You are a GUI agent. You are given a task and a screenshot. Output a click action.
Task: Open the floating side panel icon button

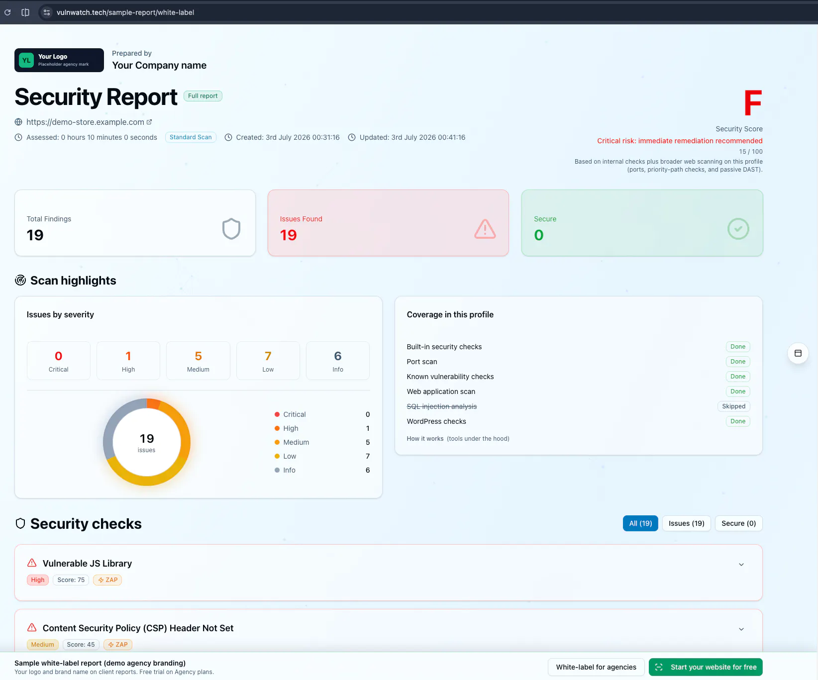798,353
